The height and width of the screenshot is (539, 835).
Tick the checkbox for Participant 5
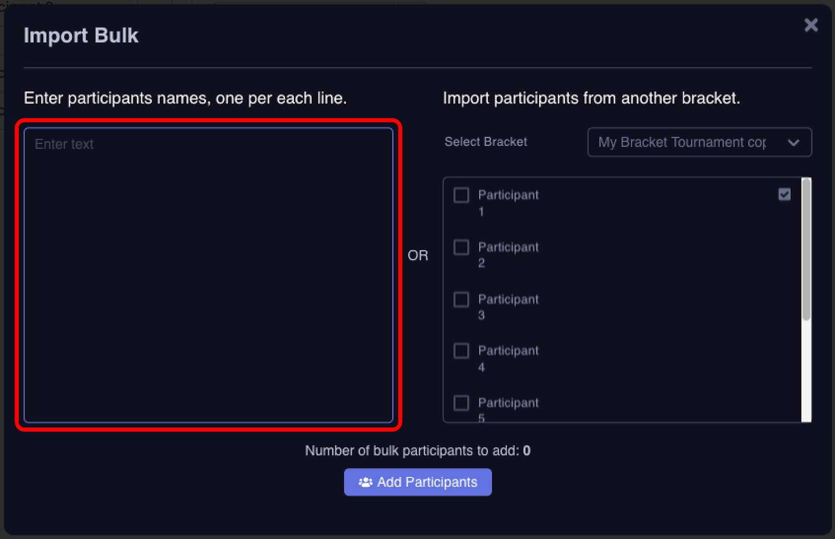pyautogui.click(x=461, y=403)
